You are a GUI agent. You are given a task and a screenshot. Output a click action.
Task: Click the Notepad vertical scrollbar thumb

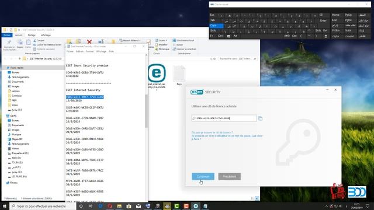(147, 111)
